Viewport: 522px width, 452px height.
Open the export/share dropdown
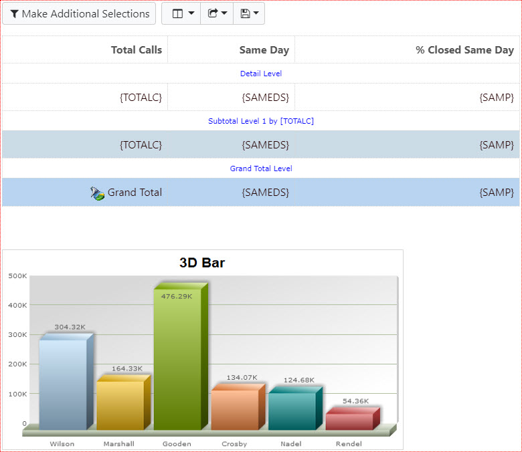point(217,13)
